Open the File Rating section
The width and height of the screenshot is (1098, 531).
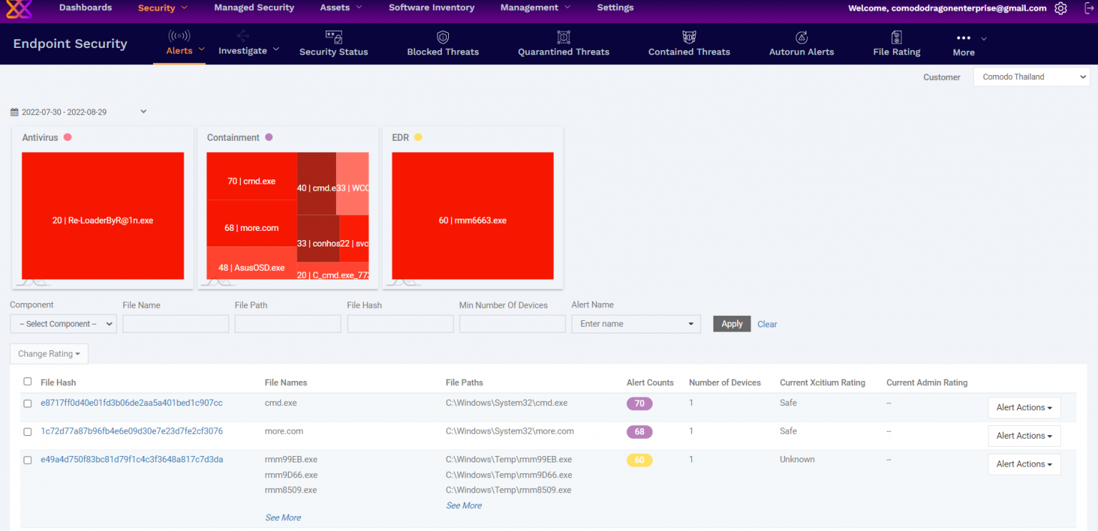(896, 44)
